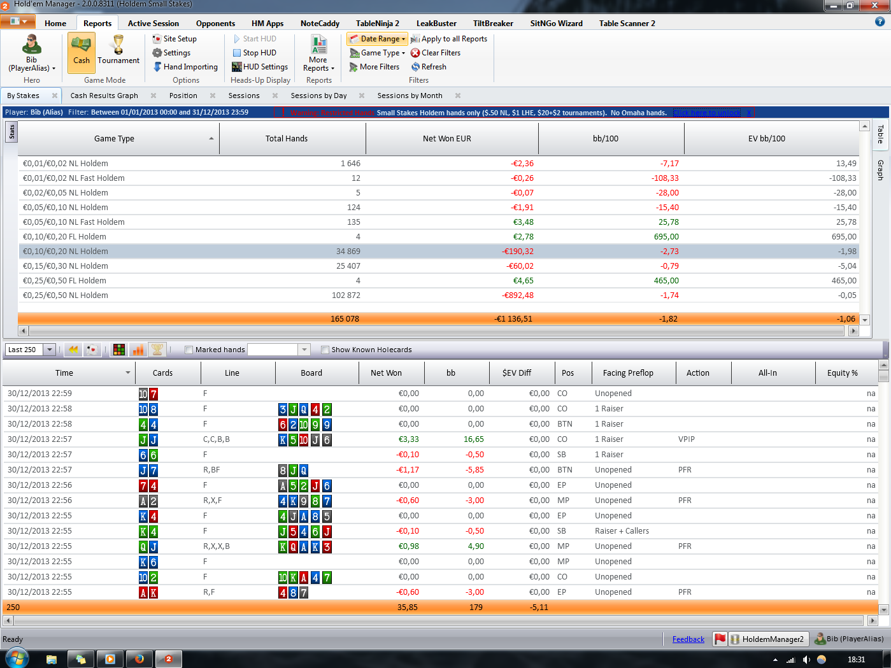Open the Time column filter dropdown arrow
This screenshot has width=891, height=668.
tap(128, 373)
